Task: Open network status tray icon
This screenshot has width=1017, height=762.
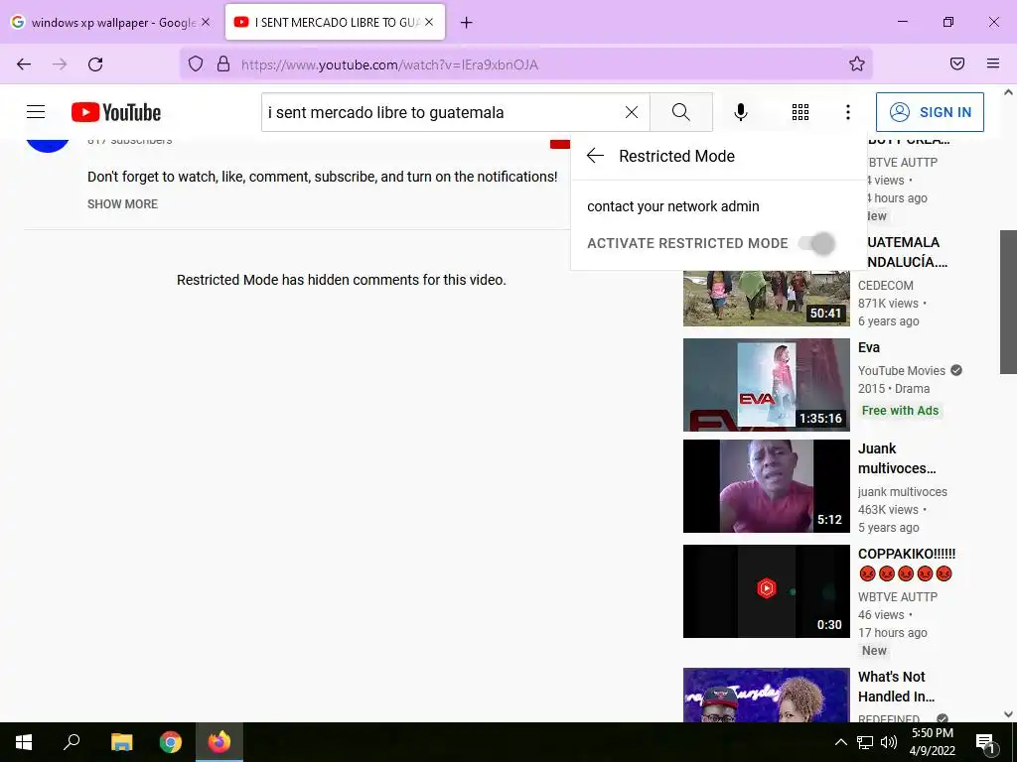Action: point(865,742)
